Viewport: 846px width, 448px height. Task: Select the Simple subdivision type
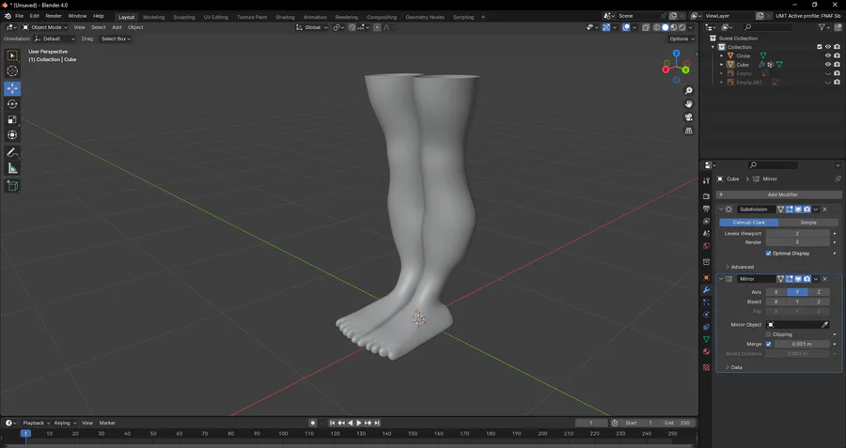click(807, 223)
